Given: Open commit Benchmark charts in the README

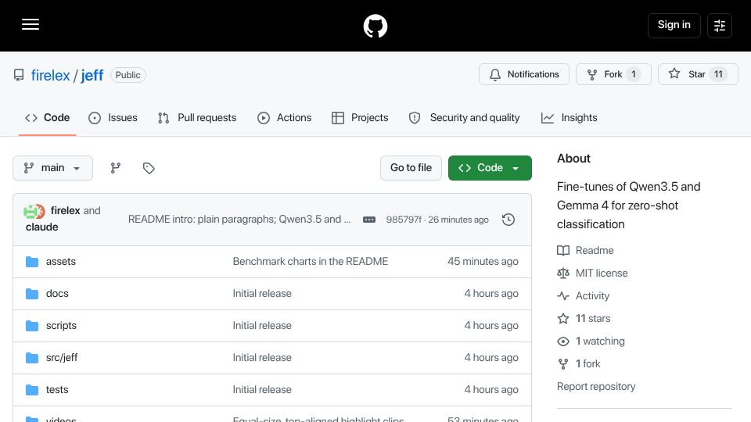Looking at the screenshot, I should click(x=311, y=261).
